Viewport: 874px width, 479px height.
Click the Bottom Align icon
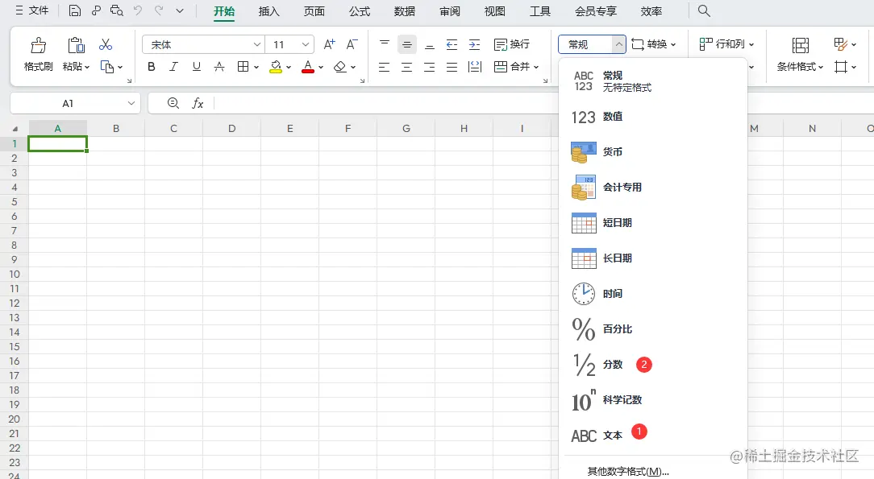coord(429,44)
